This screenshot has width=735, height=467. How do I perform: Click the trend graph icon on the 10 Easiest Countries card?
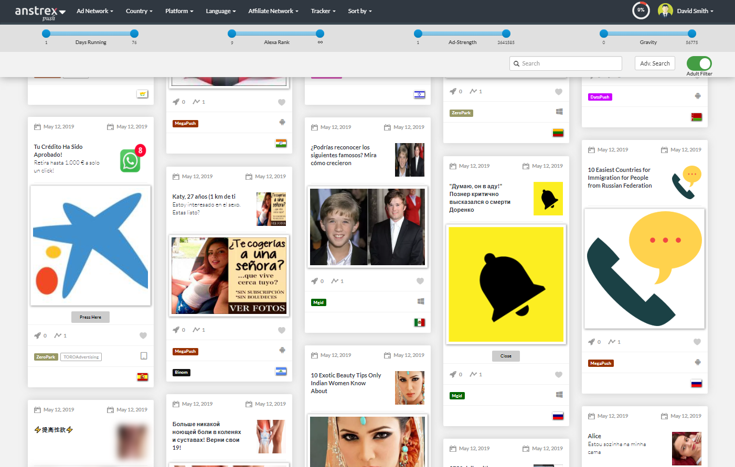(612, 342)
